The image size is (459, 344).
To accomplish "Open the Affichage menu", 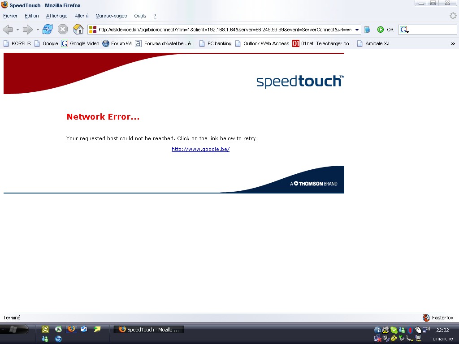I will (x=56, y=16).
